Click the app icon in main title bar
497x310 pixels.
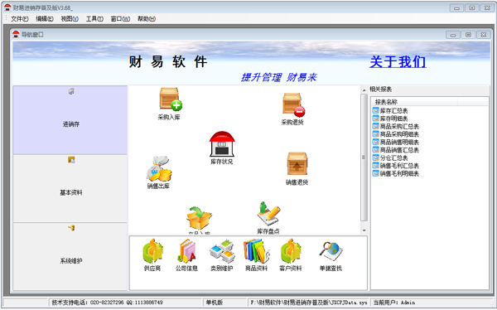click(x=7, y=7)
